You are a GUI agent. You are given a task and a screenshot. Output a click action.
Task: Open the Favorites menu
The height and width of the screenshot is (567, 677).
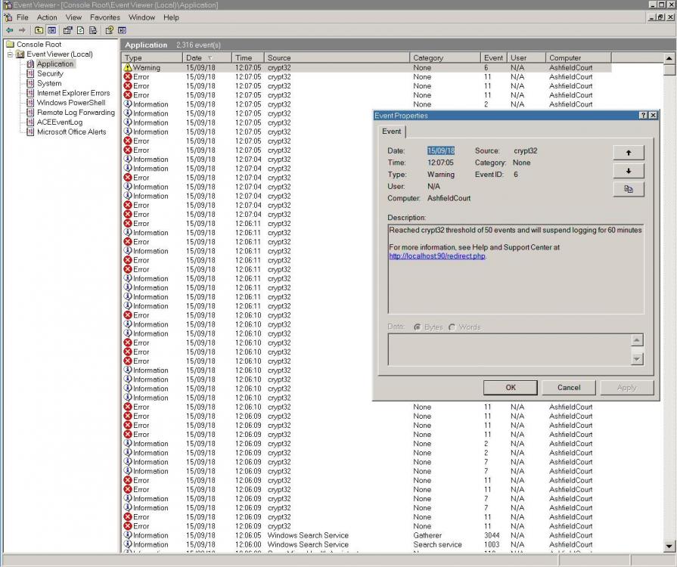pyautogui.click(x=104, y=17)
